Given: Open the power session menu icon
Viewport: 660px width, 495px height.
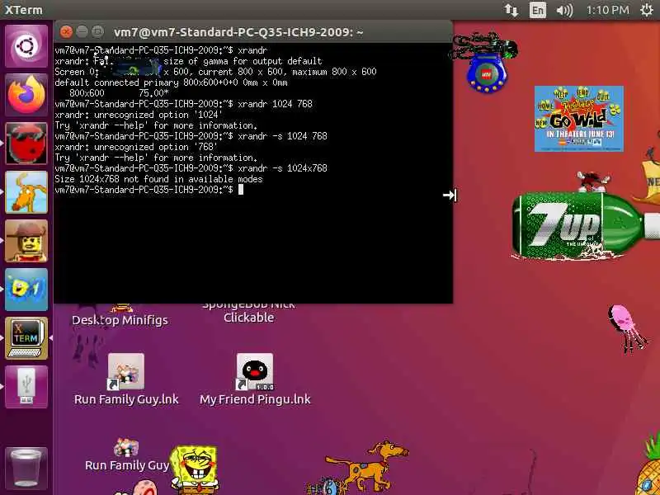Looking at the screenshot, I should point(647,10).
